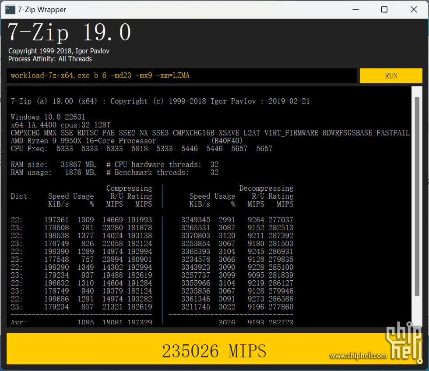Click the "CMPXCHG16B" CPU feature flag

(x=193, y=133)
